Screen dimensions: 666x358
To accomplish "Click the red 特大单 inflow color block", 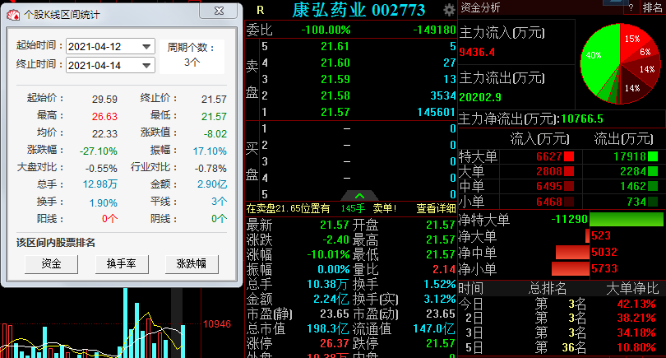I will 569,156.
